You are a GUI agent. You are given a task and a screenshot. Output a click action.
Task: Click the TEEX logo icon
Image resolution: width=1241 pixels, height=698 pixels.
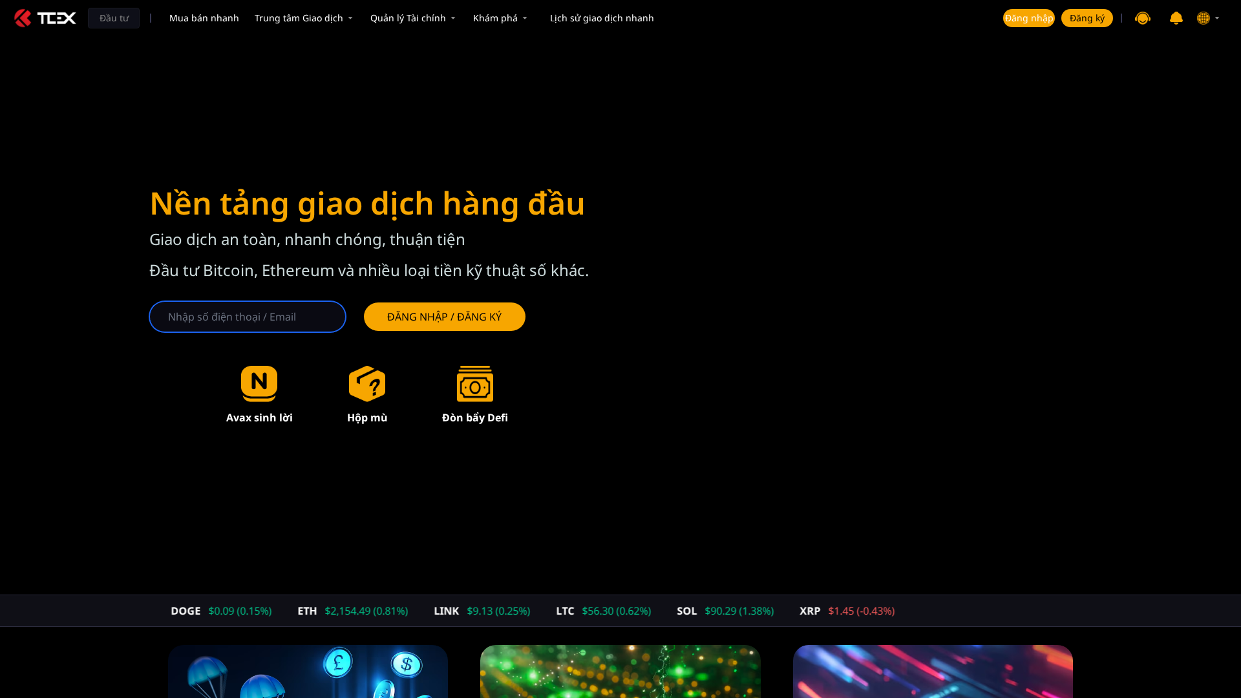(23, 17)
